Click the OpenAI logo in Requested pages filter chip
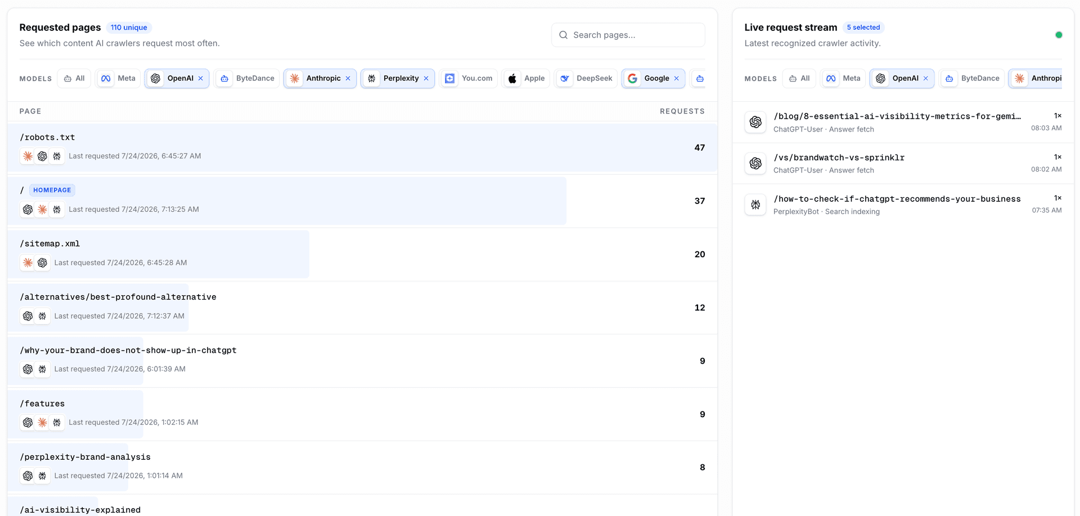 156,79
